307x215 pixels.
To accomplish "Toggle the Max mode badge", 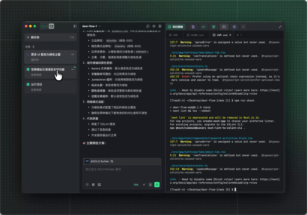I will pos(136,185).
